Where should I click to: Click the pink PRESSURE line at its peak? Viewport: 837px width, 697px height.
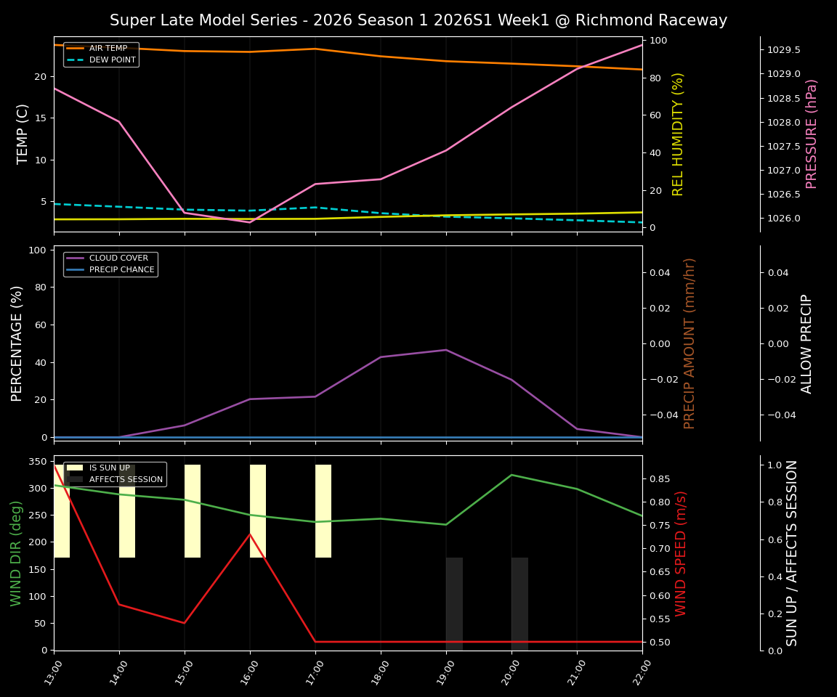[642, 45]
